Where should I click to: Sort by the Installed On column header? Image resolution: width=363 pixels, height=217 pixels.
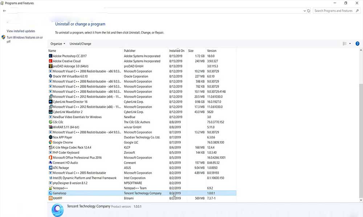coord(177,51)
